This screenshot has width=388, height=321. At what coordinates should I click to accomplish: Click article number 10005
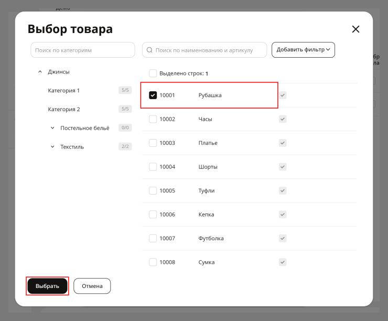pos(167,190)
